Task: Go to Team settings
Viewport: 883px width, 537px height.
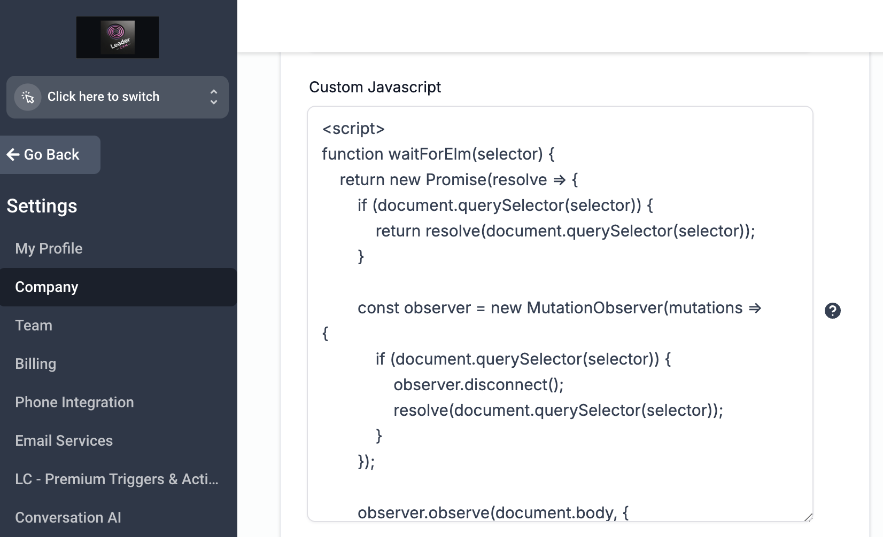Action: (34, 326)
